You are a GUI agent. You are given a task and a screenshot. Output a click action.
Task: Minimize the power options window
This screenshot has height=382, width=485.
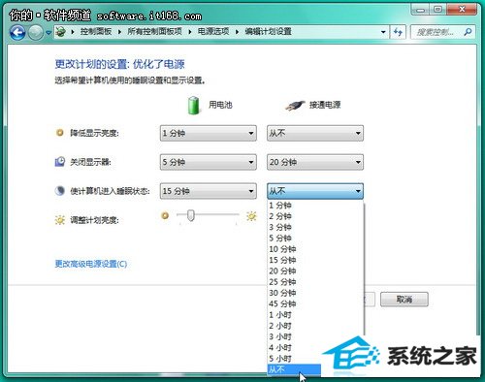click(420, 10)
